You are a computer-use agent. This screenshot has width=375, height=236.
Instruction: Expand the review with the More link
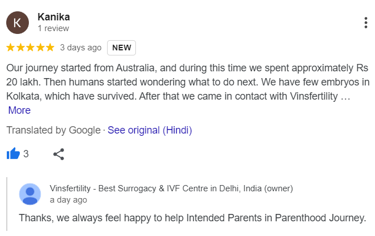pos(19,110)
